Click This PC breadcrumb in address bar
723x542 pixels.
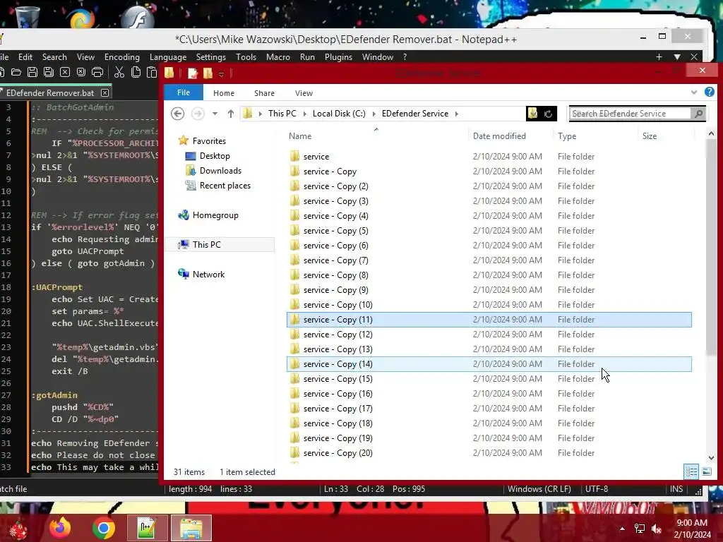click(282, 114)
